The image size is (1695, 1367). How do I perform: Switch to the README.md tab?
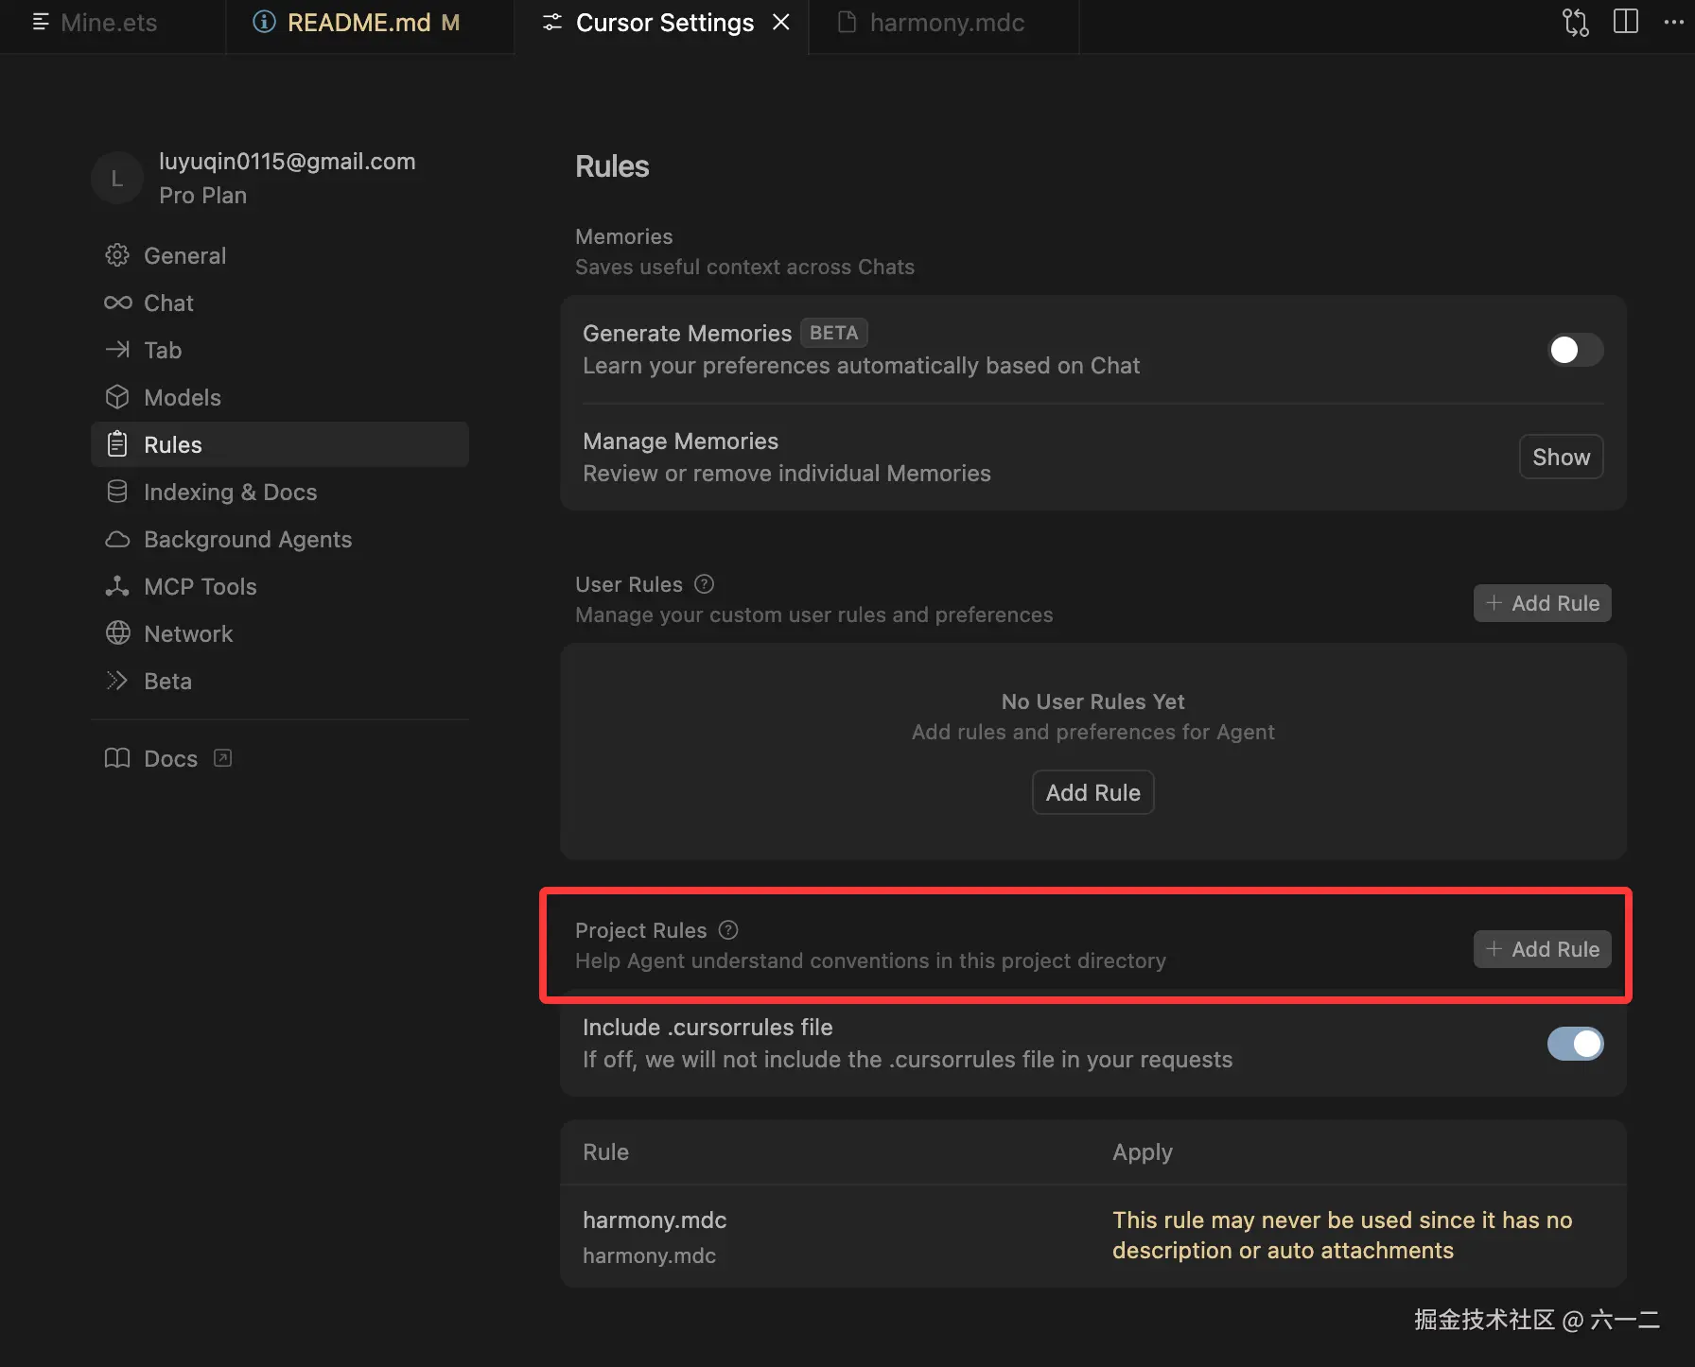click(x=358, y=23)
